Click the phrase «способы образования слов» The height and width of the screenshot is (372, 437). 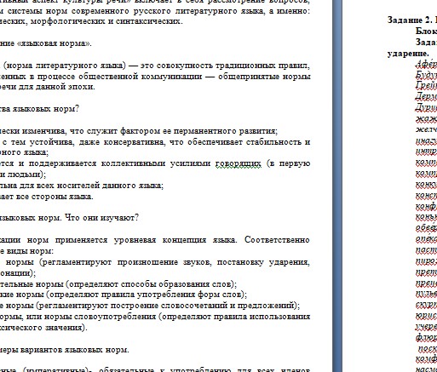(x=176, y=284)
